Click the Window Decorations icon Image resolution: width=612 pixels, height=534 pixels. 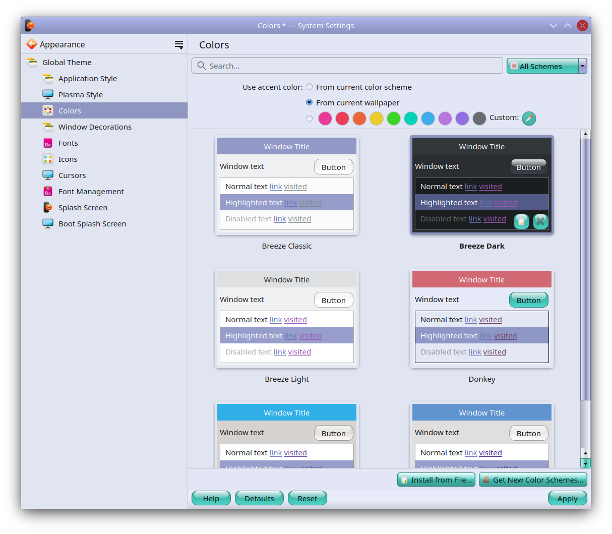coord(48,127)
